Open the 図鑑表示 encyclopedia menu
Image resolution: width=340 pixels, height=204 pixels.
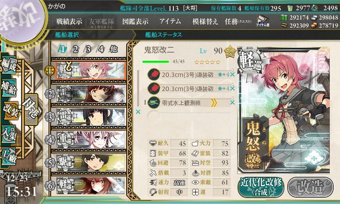pyautogui.click(x=135, y=21)
